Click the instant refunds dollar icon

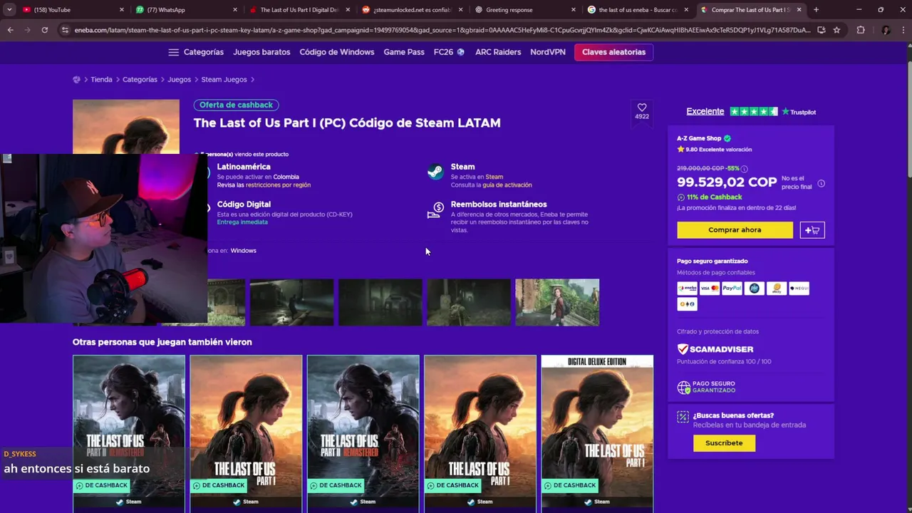point(435,210)
